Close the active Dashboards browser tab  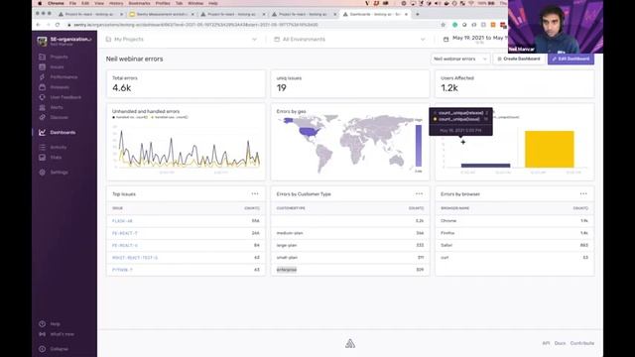[x=406, y=14]
